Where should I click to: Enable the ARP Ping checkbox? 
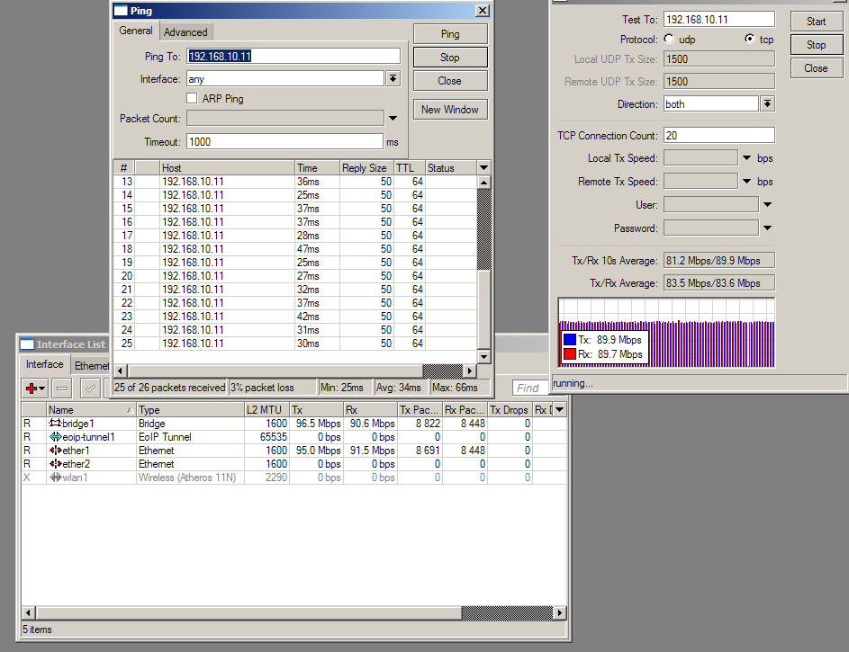click(x=192, y=99)
